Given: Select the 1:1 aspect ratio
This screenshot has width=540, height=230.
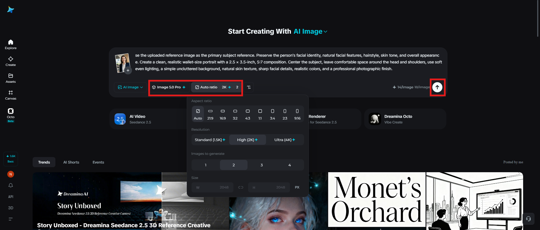Looking at the screenshot, I should (x=260, y=114).
